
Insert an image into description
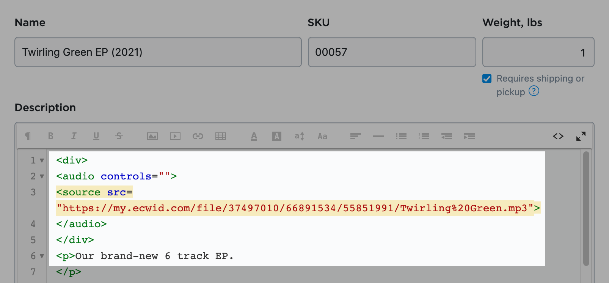(152, 136)
